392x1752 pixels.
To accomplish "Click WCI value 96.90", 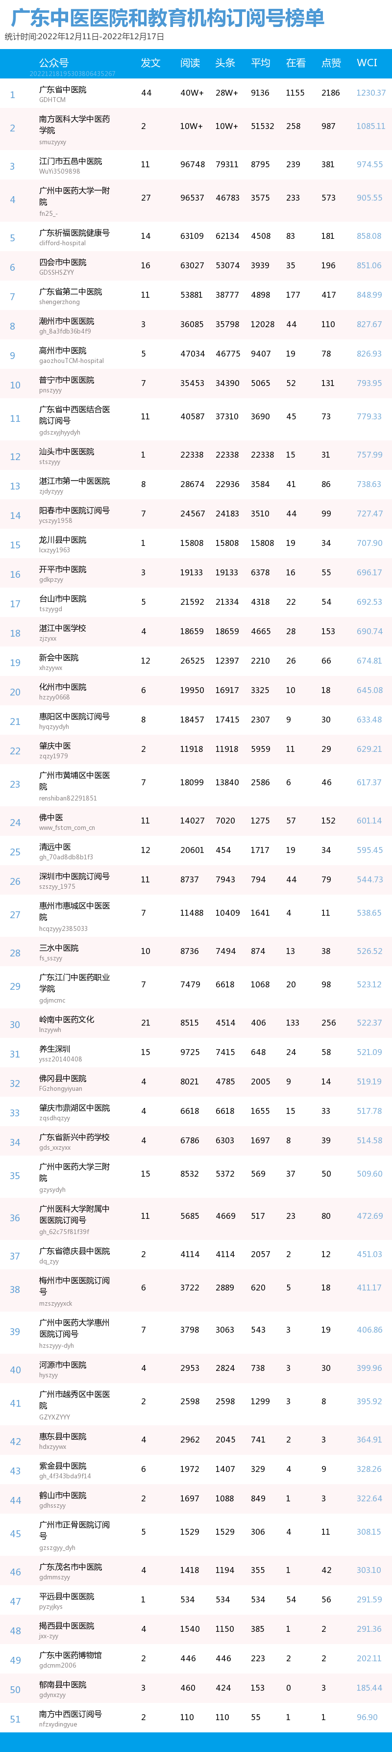I will (x=367, y=1717).
